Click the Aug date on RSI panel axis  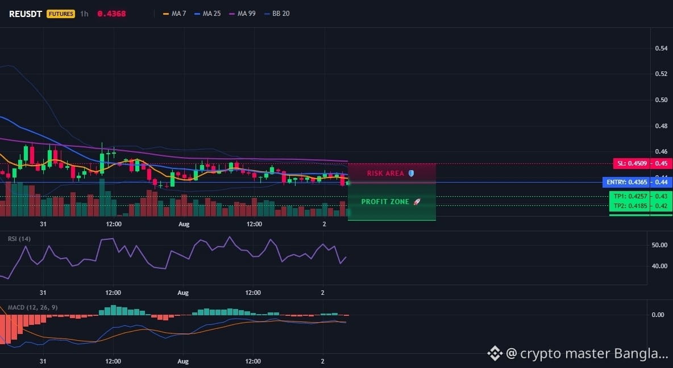[x=183, y=293]
